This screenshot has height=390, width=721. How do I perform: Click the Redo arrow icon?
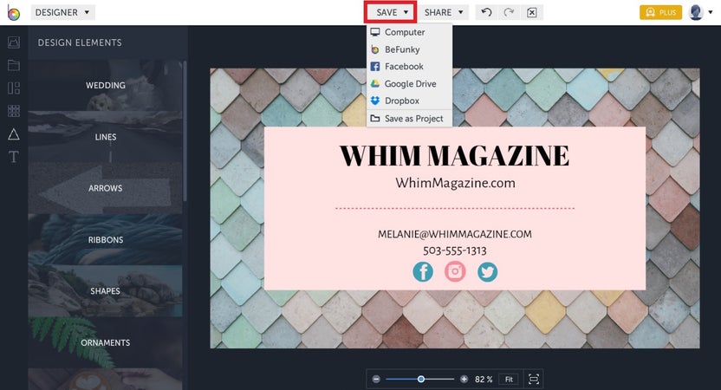point(509,12)
